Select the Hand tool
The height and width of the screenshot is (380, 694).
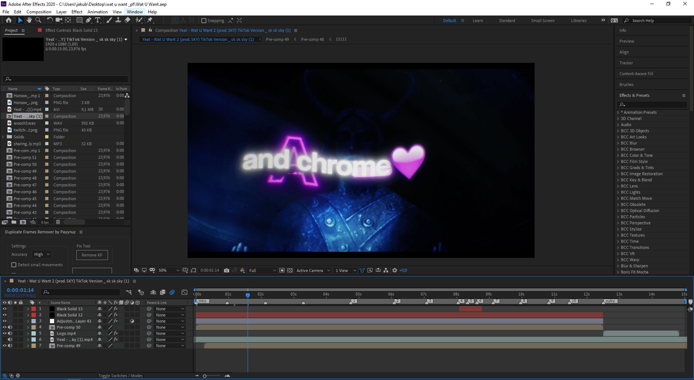(x=29, y=20)
